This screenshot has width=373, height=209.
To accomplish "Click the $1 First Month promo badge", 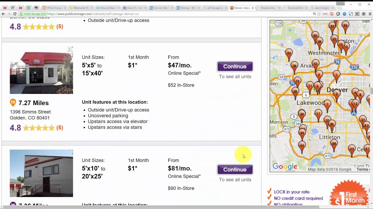I will (349, 193).
